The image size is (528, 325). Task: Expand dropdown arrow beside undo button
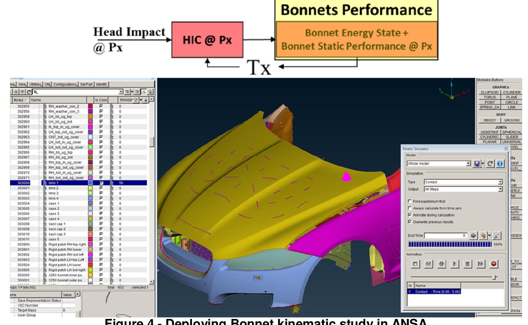coord(489,236)
